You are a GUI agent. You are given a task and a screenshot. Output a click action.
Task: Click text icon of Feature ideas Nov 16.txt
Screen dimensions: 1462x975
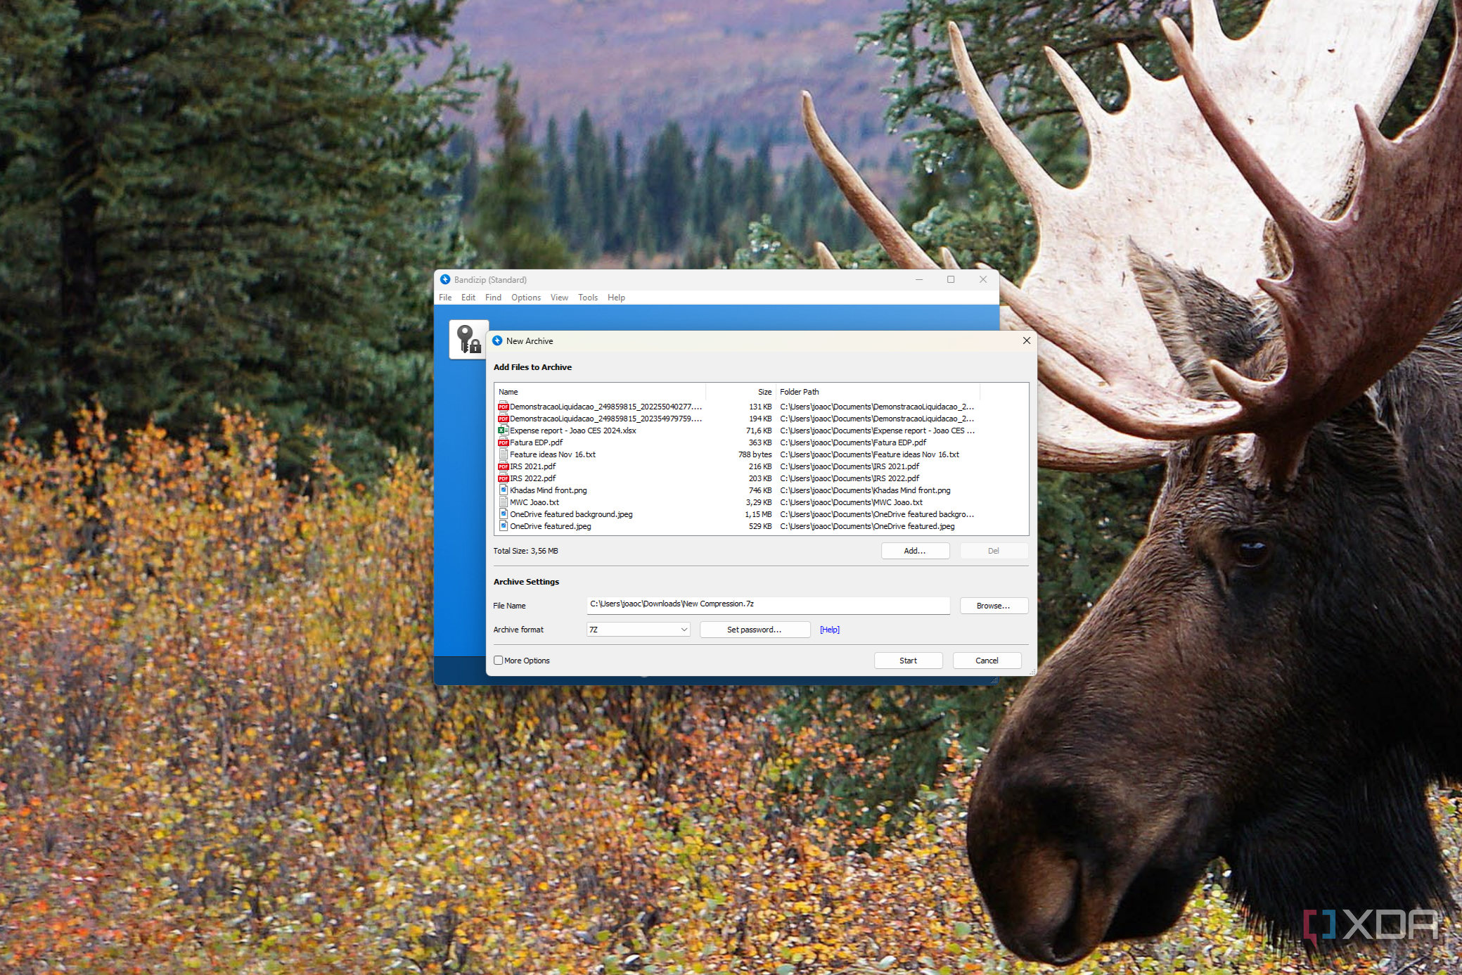[503, 454]
